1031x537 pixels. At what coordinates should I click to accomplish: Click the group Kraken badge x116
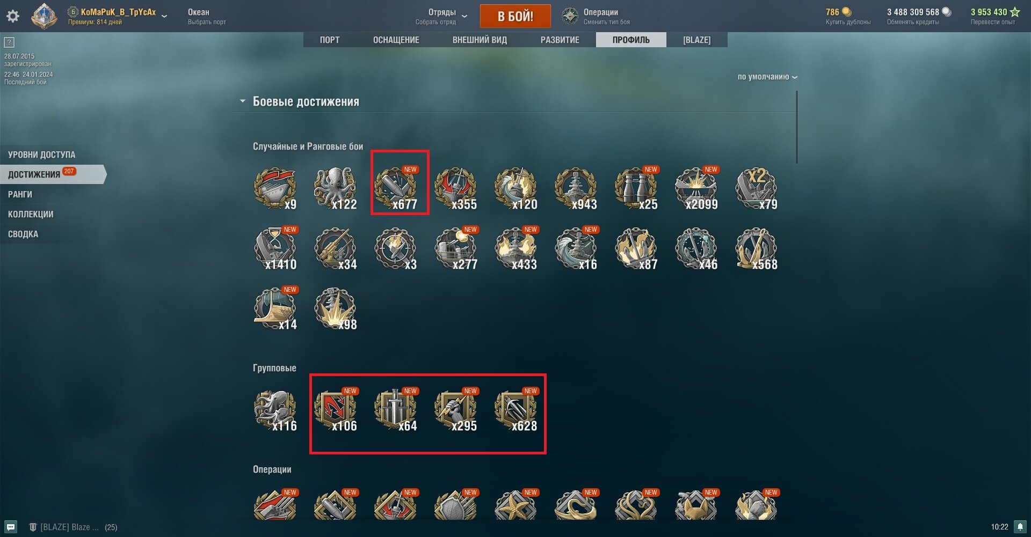click(x=275, y=410)
